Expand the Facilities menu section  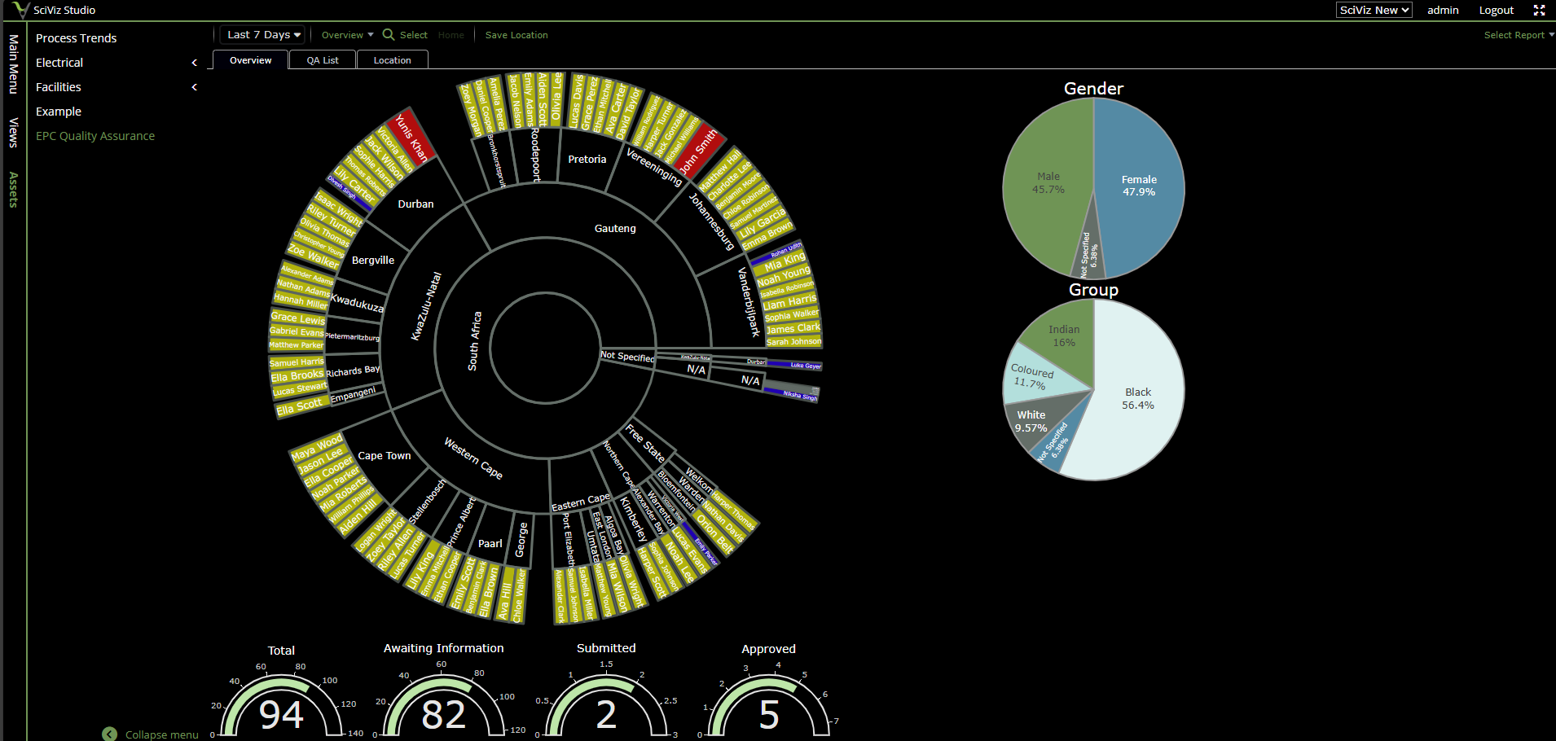tap(194, 87)
